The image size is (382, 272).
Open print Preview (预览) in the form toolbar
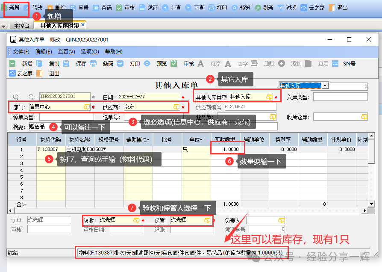tap(147, 63)
